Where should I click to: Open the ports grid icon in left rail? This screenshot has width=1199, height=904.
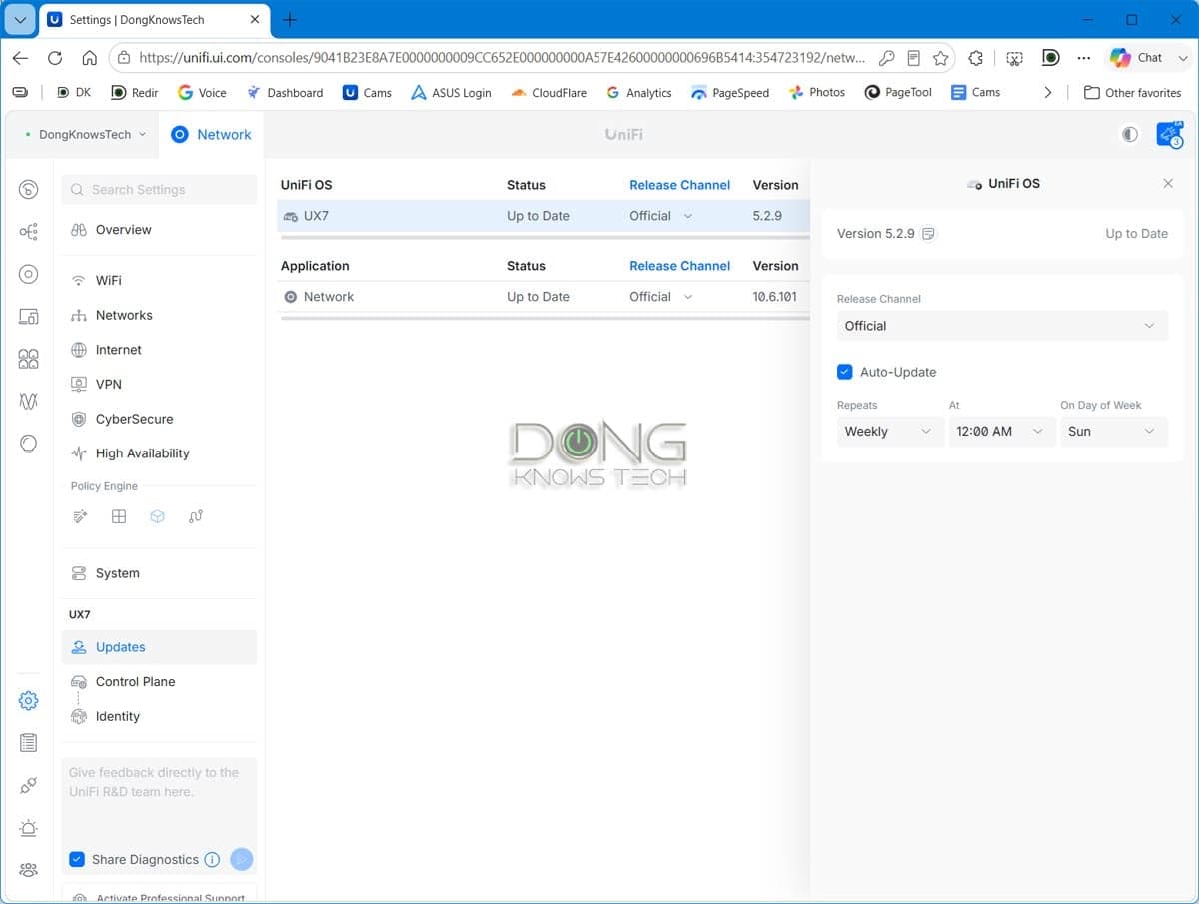point(28,359)
